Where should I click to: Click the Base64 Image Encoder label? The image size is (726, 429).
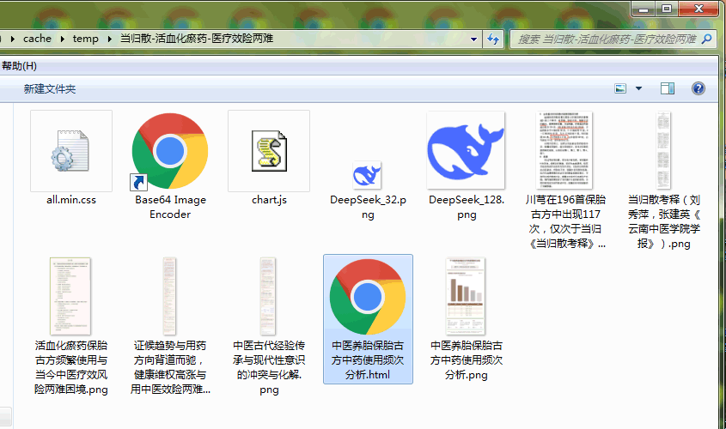(170, 207)
